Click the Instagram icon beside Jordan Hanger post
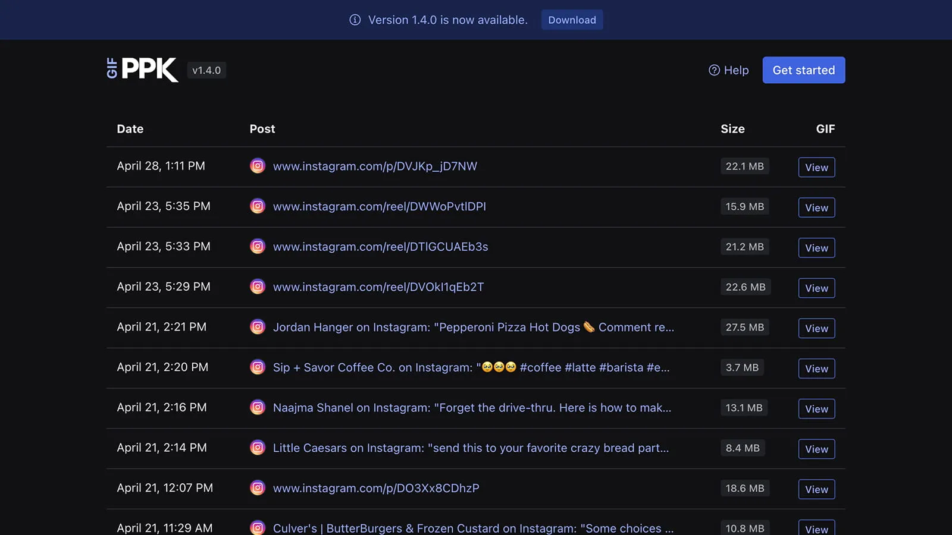 (258, 327)
